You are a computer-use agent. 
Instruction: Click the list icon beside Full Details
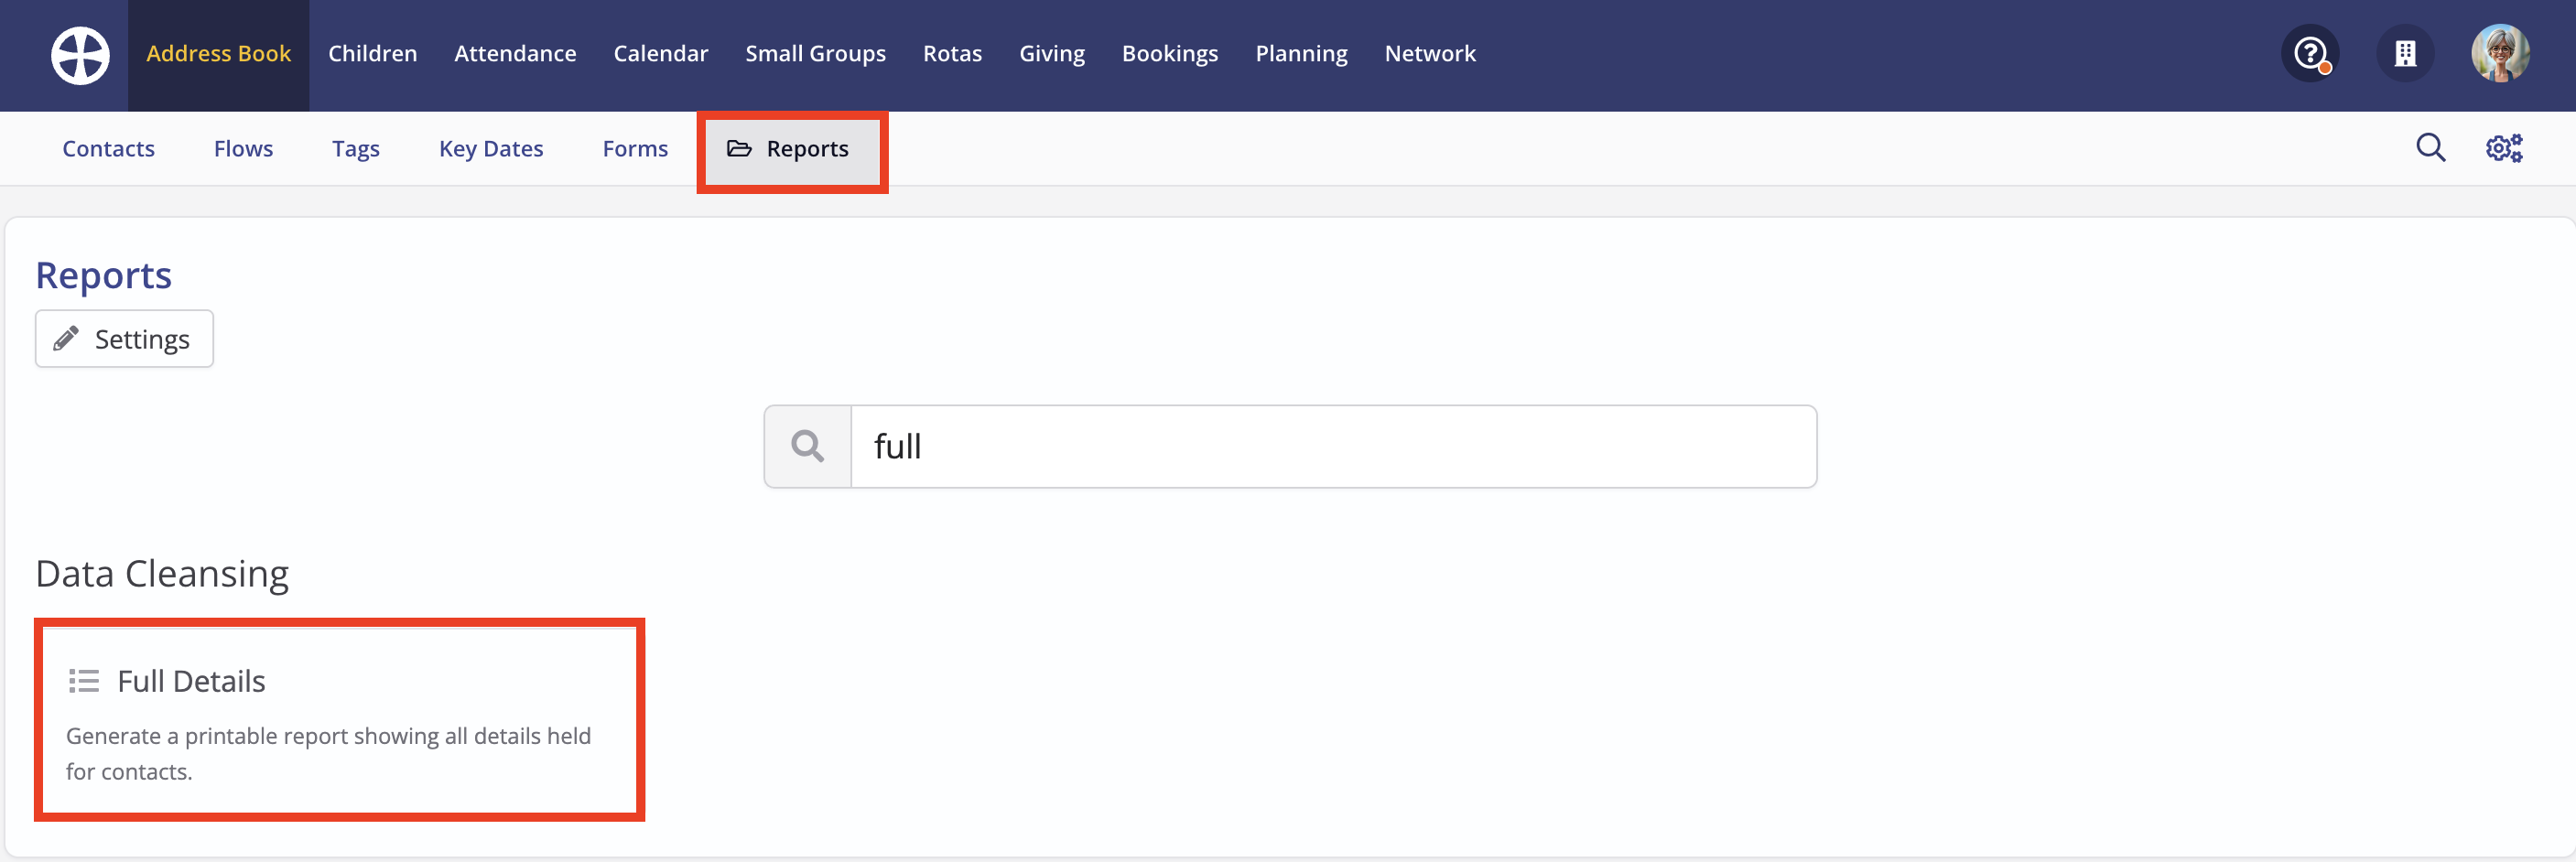coord(84,681)
